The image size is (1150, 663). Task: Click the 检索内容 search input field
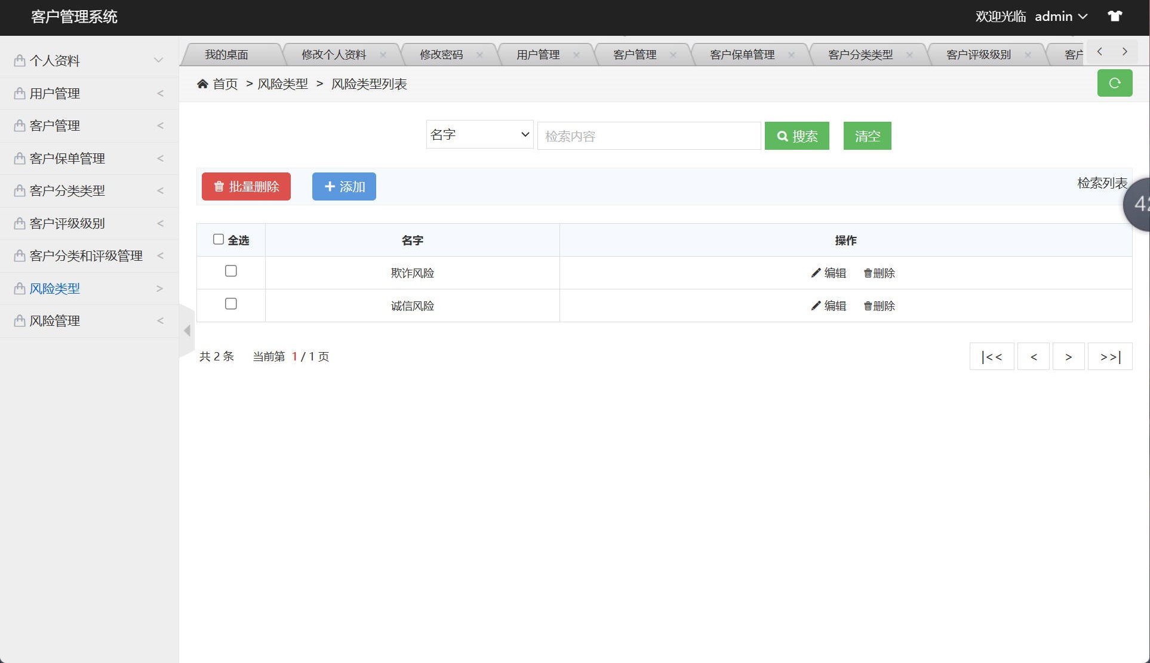(x=648, y=135)
